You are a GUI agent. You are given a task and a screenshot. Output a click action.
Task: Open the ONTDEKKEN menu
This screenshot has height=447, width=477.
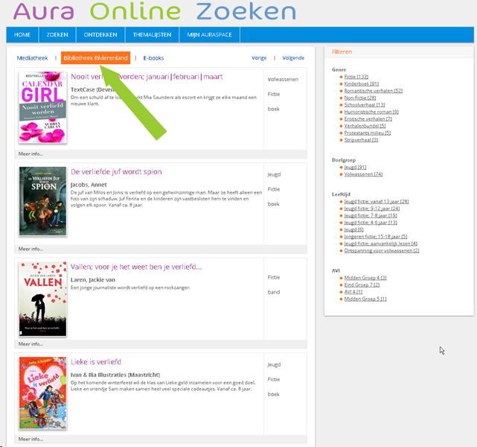pos(99,35)
